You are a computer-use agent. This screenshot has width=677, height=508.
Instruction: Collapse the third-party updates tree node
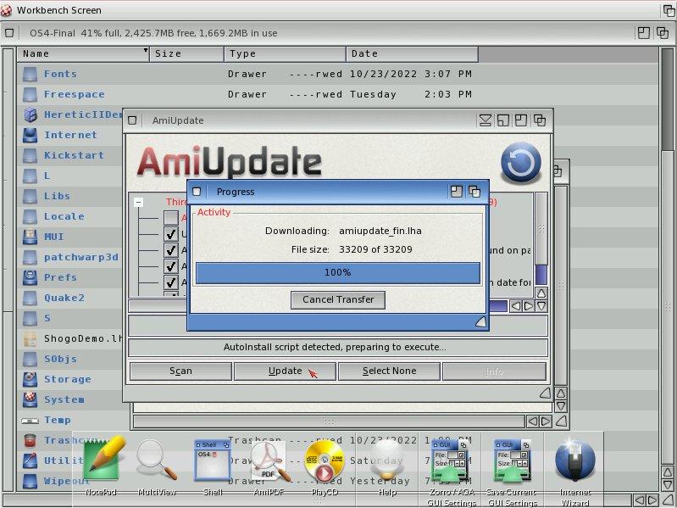[138, 202]
